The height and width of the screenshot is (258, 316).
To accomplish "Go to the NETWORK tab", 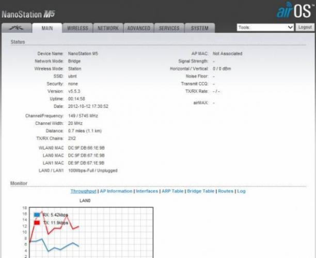I will (x=108, y=28).
